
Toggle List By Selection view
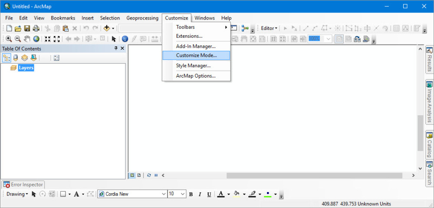pos(33,58)
